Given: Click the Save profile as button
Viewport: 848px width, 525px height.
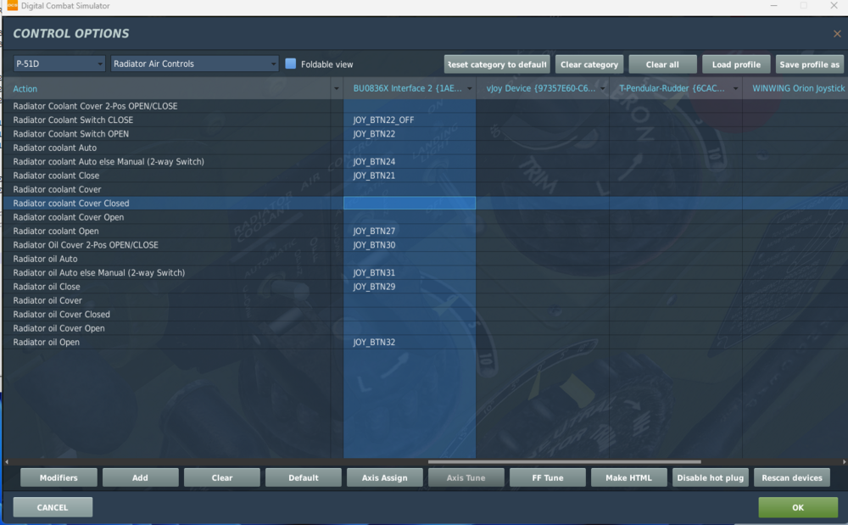Looking at the screenshot, I should click(x=810, y=64).
